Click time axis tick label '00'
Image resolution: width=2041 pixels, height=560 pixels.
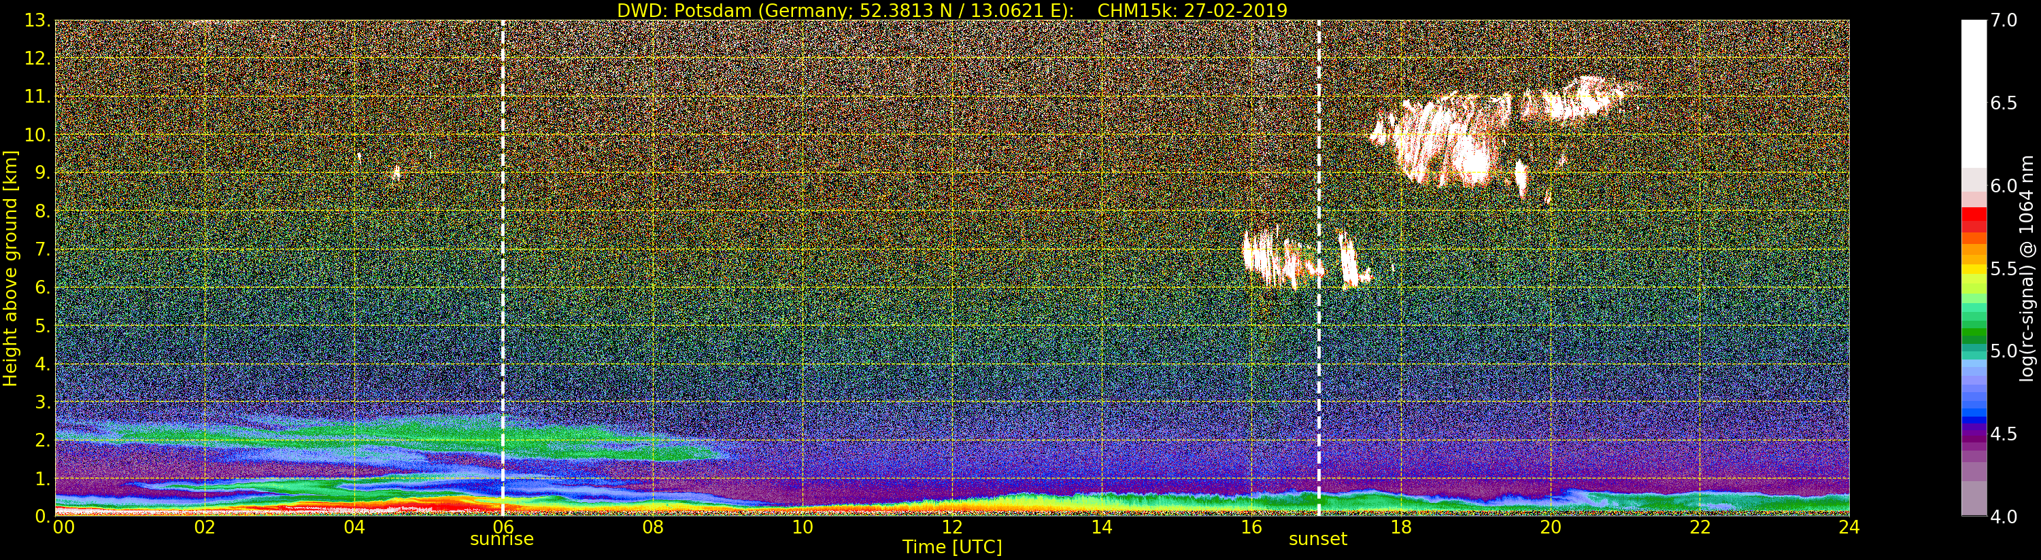63,527
